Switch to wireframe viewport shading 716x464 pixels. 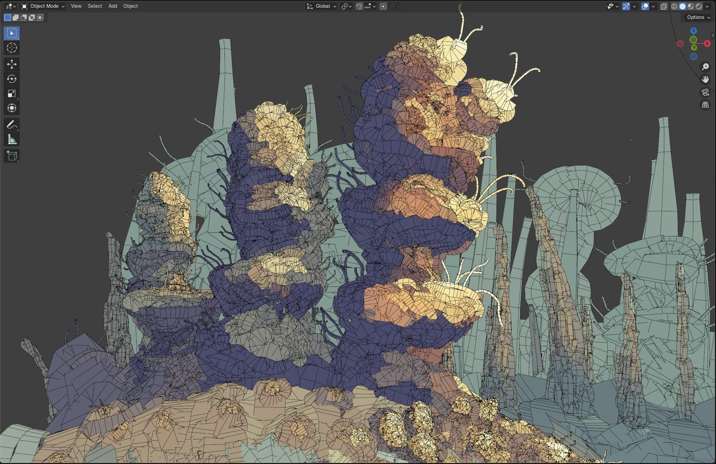pos(674,6)
